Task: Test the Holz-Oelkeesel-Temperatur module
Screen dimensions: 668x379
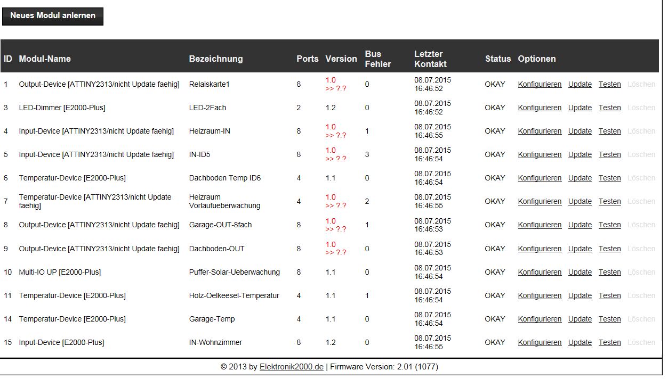Action: pos(609,295)
